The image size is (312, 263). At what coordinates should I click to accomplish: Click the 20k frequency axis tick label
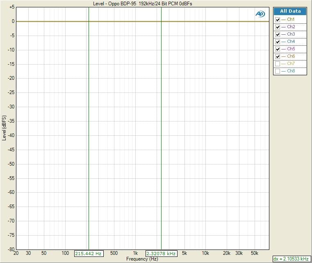[226, 253]
